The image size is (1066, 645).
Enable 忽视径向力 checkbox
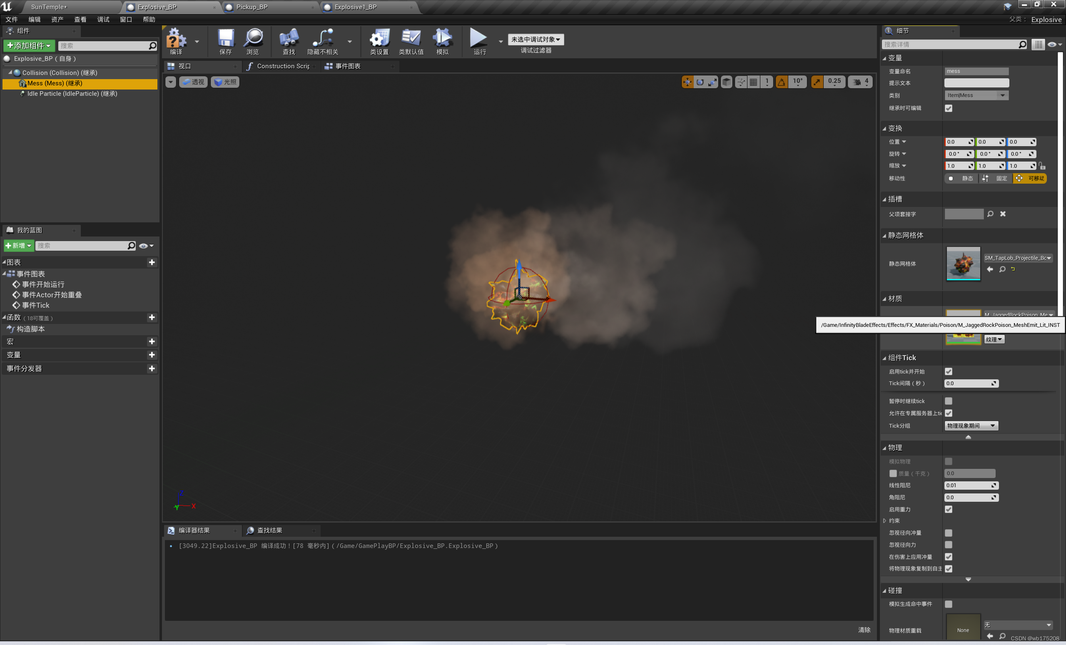pyautogui.click(x=948, y=545)
